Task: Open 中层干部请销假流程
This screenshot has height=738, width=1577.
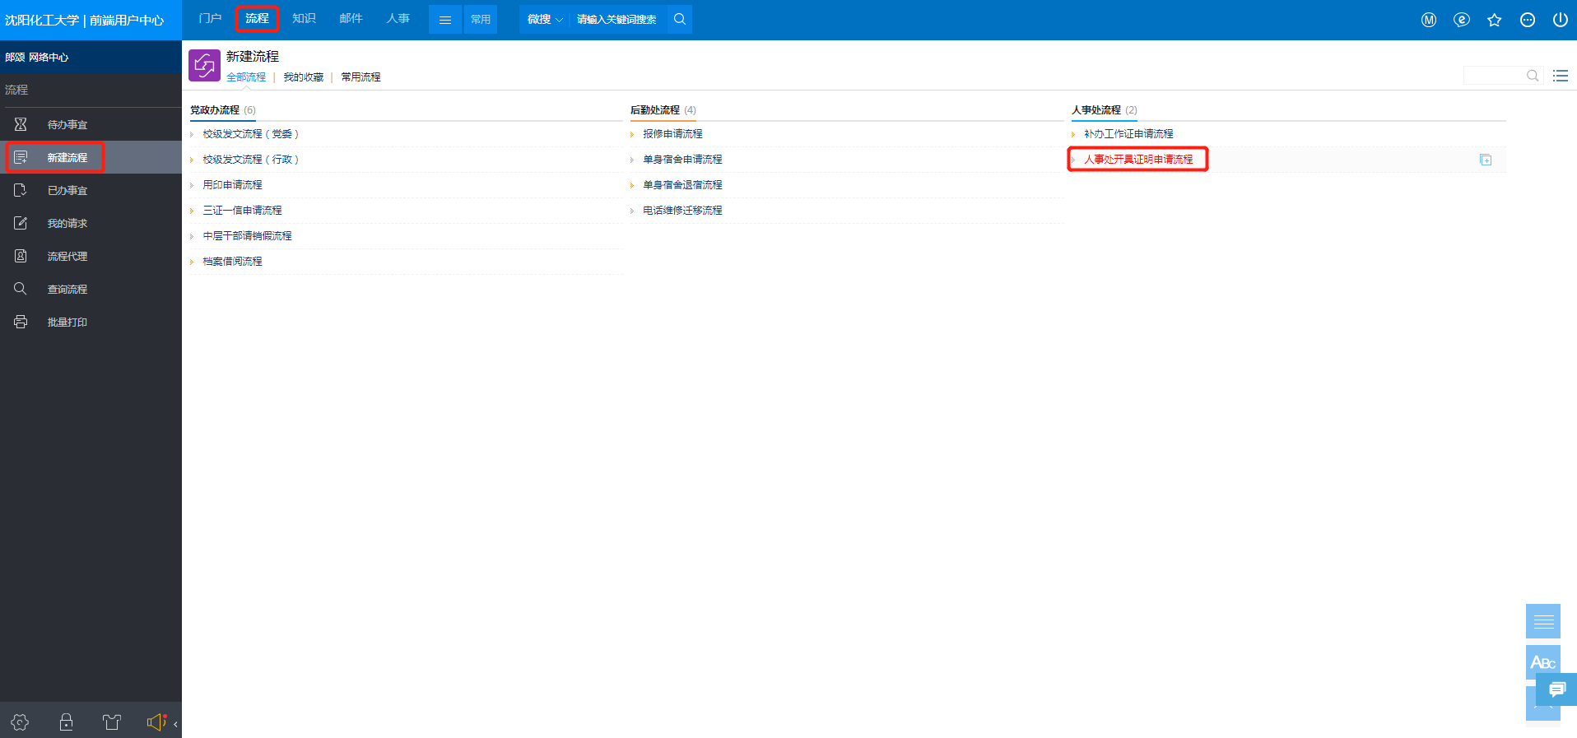Action: pyautogui.click(x=247, y=236)
